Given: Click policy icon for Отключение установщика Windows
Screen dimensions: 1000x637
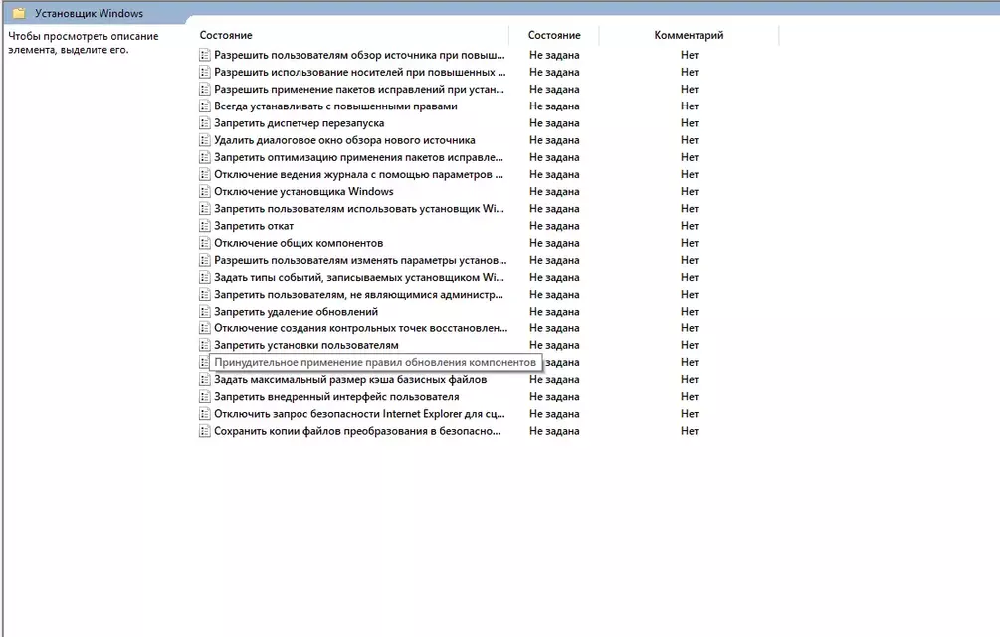Looking at the screenshot, I should pos(205,192).
